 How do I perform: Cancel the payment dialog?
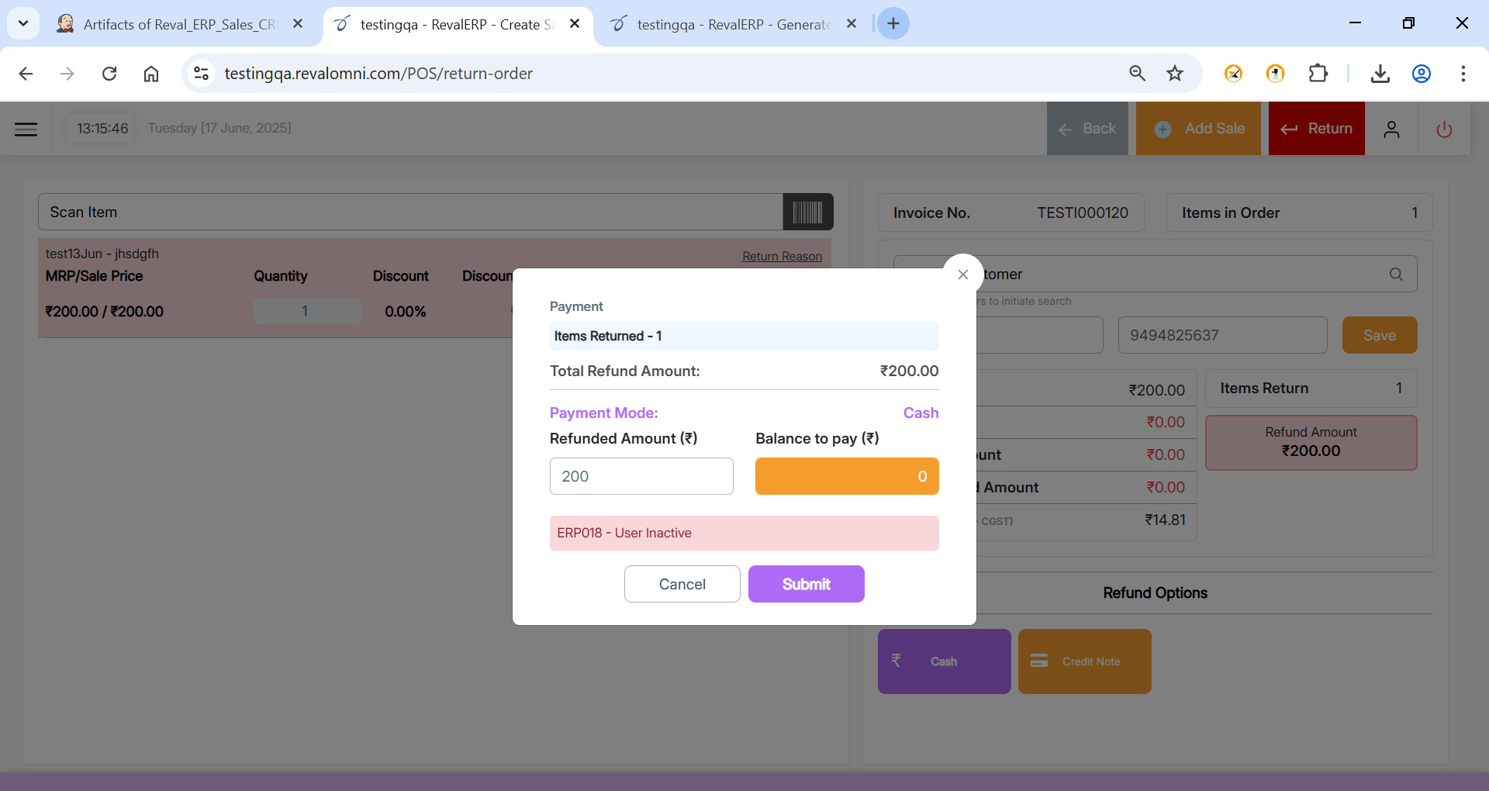[682, 584]
